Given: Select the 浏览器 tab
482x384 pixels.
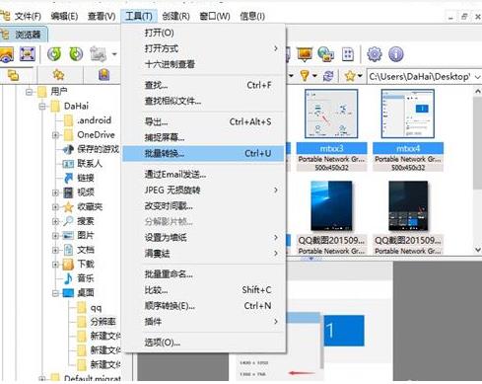Looking at the screenshot, I should [24, 35].
